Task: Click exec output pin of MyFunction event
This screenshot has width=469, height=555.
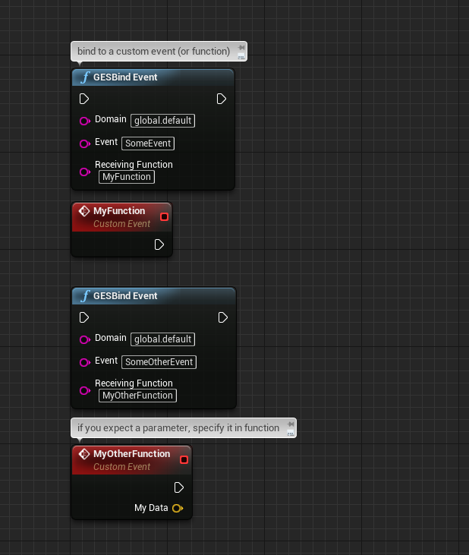Action: (x=159, y=244)
